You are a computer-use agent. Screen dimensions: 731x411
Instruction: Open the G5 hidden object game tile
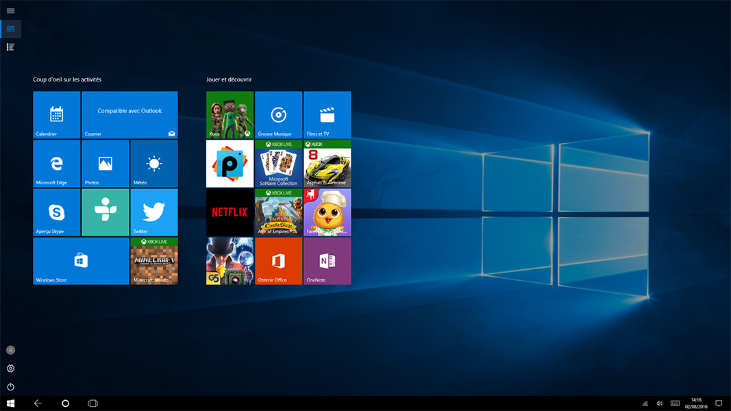(x=230, y=261)
